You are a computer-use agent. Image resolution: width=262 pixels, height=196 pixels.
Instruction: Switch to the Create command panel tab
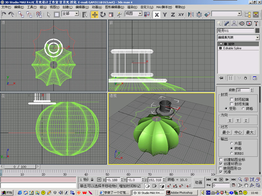(219, 24)
